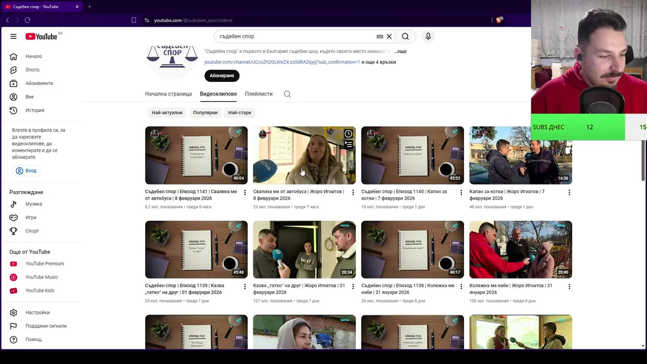
Task: Filter videos by Най-стари
Action: click(240, 113)
